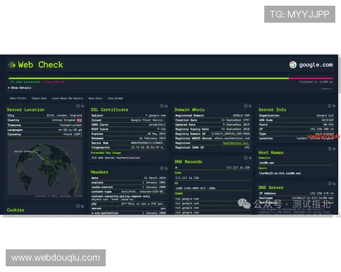Refresh the DNS Server card
The width and height of the screenshot is (341, 272).
(333, 184)
